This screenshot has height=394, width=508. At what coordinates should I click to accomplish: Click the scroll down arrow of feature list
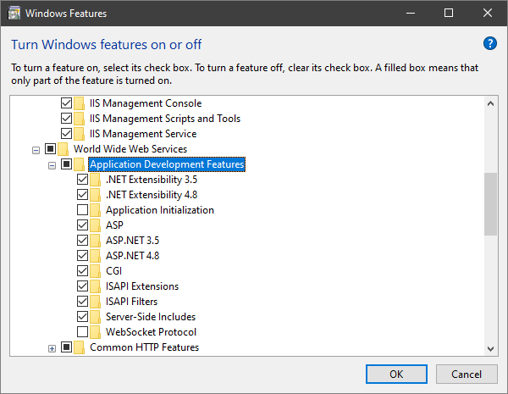click(x=490, y=348)
